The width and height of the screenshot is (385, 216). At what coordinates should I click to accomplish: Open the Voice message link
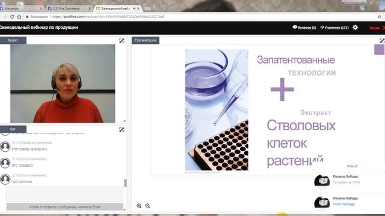343,204
